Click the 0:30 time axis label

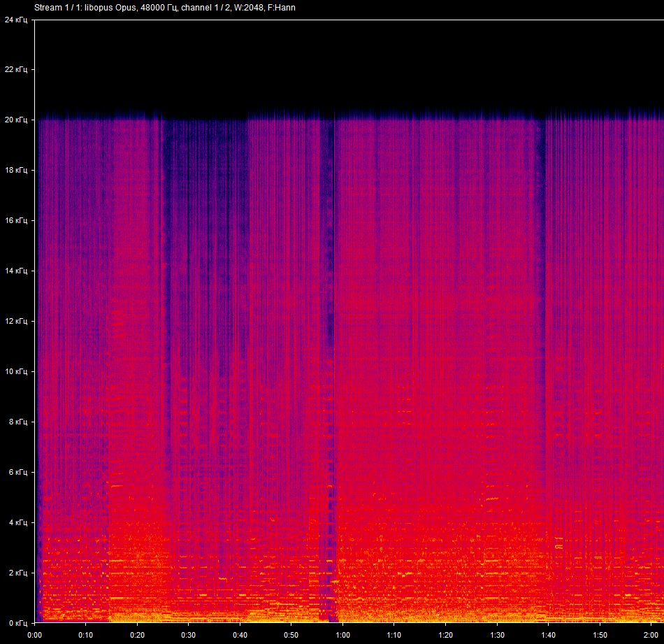coord(189,635)
